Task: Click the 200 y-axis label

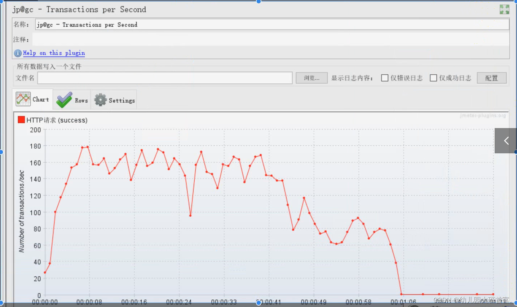Action: tap(35, 130)
